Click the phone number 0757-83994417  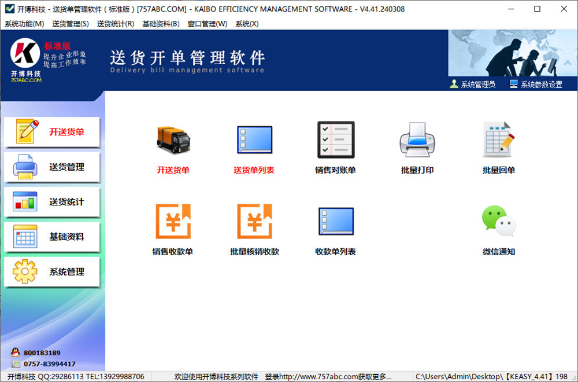50,364
